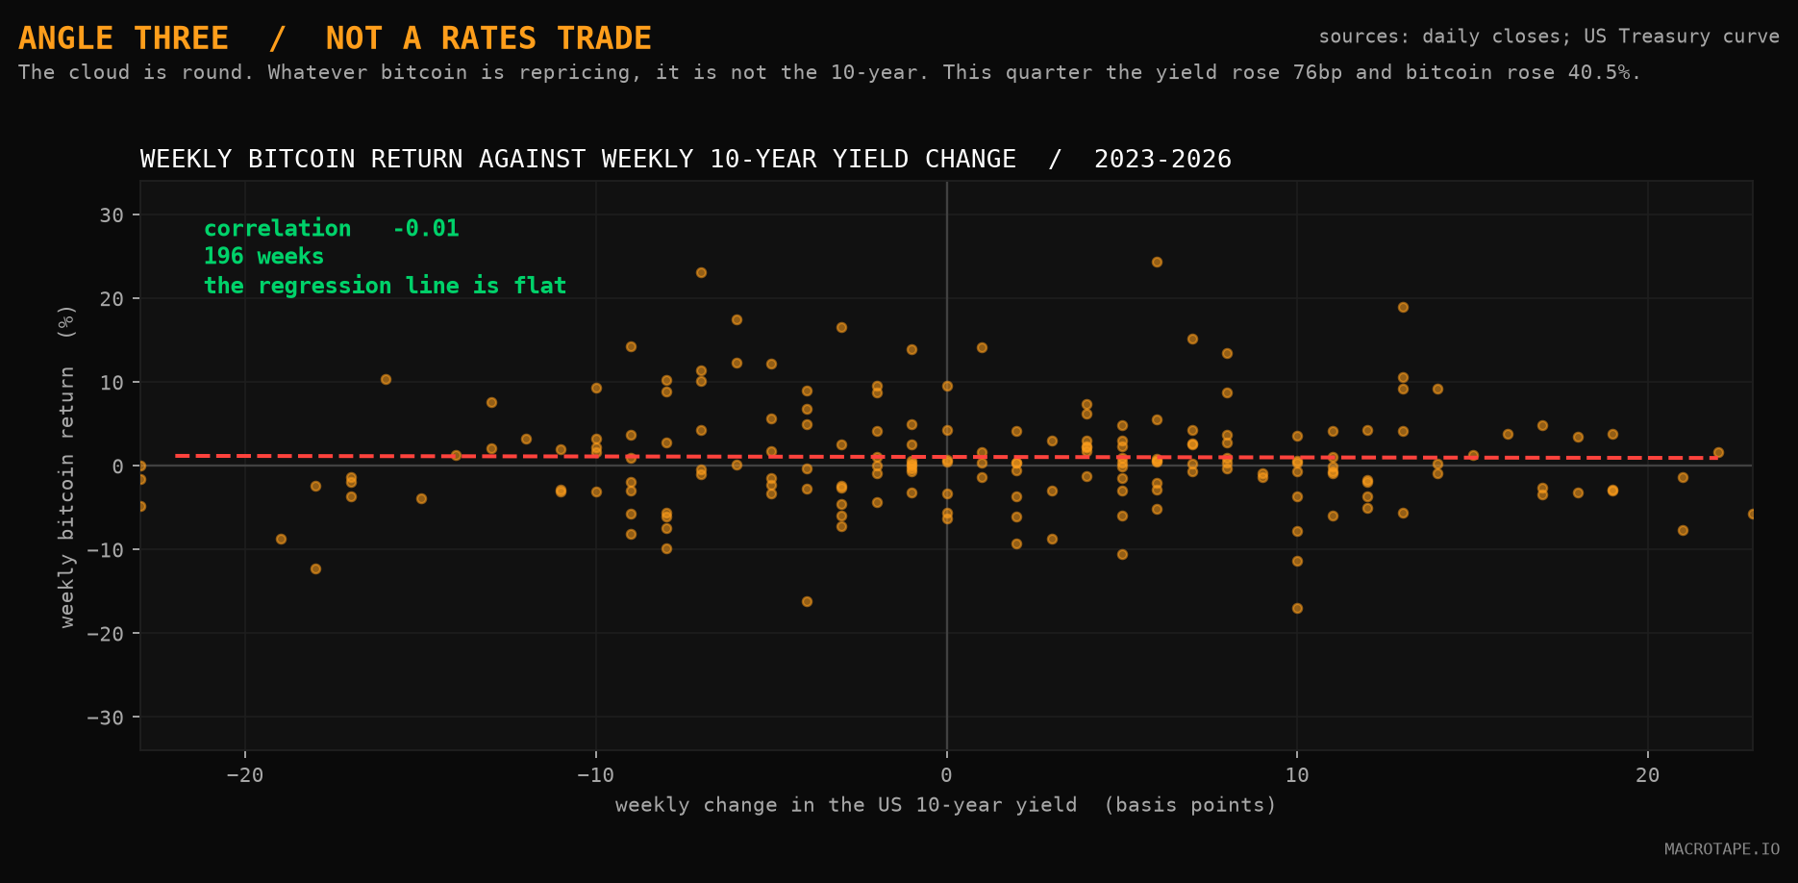1798x883 pixels.
Task: Click the data point near −7bp and 23%
Action: 701,272
